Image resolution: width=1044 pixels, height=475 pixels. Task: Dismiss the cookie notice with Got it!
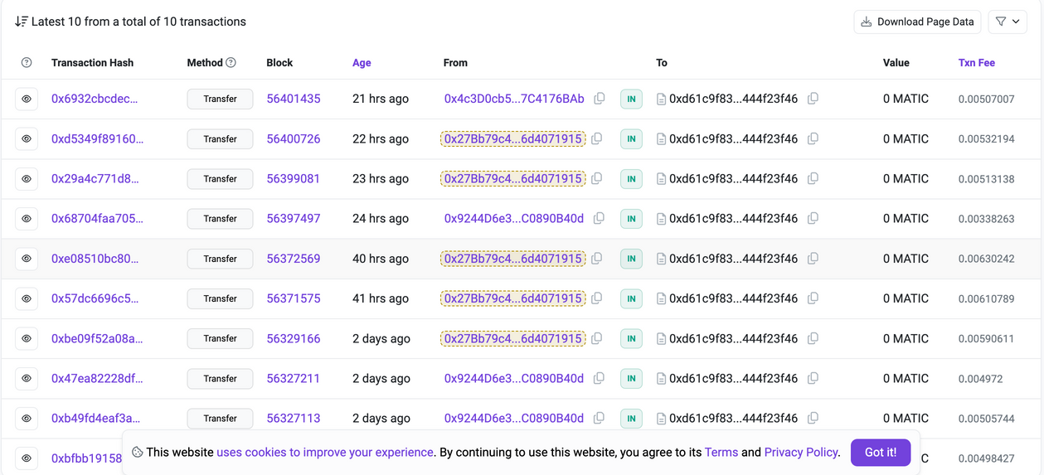point(880,453)
